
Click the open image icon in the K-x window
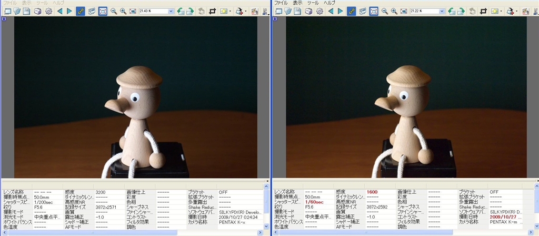[17, 12]
